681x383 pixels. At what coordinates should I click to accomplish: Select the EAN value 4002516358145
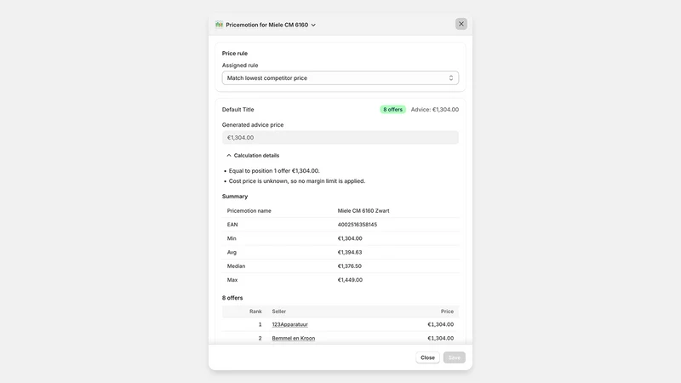tap(358, 225)
